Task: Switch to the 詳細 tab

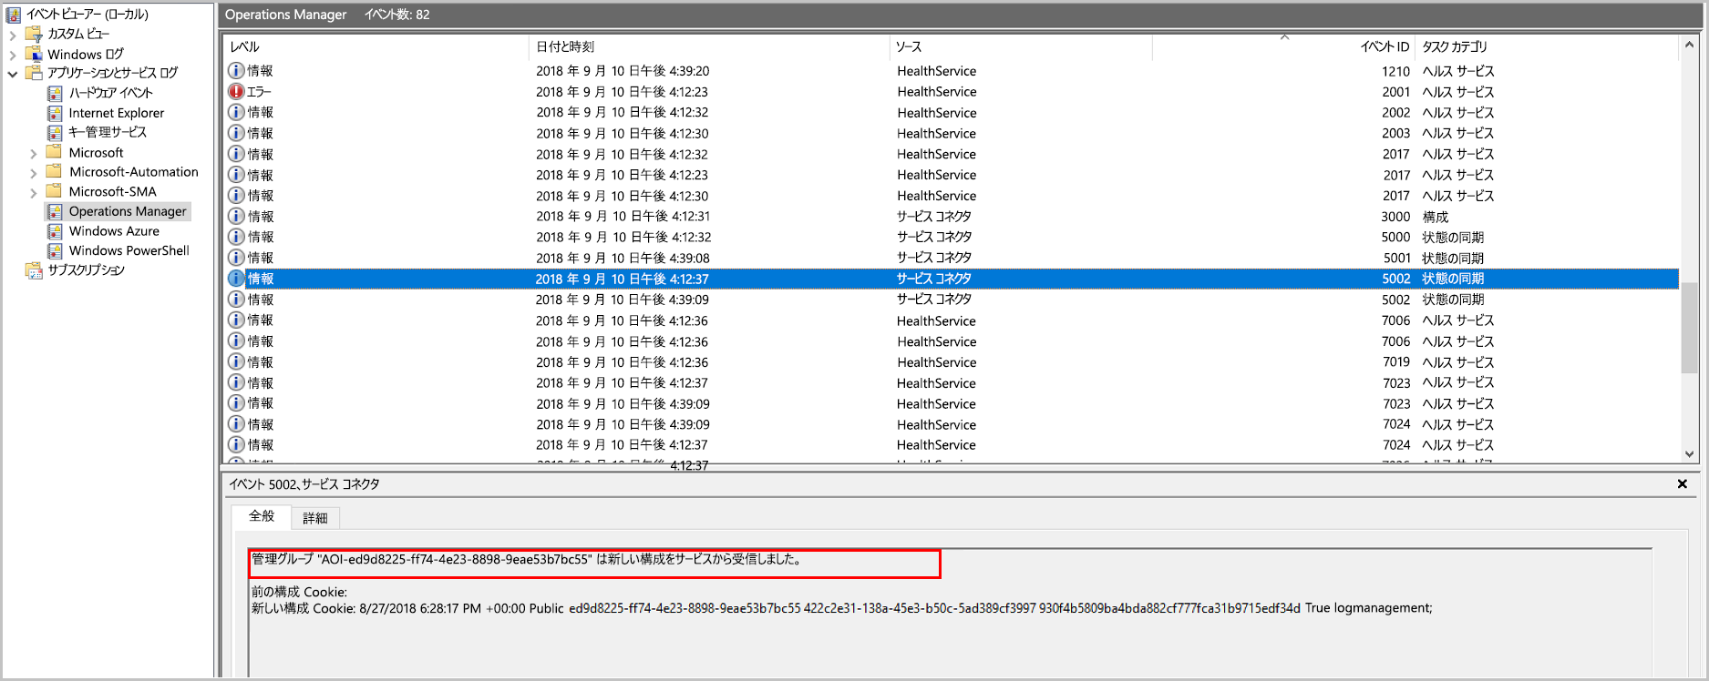Action: click(315, 518)
